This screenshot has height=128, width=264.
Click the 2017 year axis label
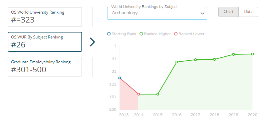pos(196,115)
